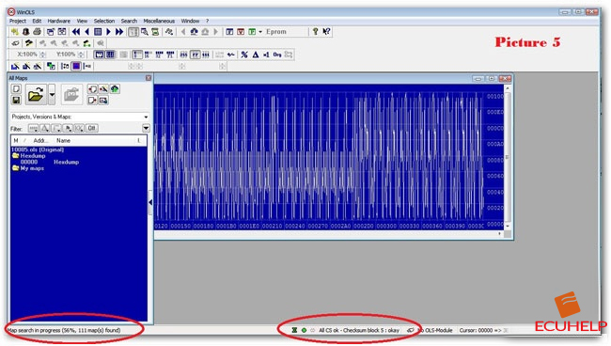Open the Edit menu
This screenshot has height=346, width=611.
pyautogui.click(x=37, y=21)
